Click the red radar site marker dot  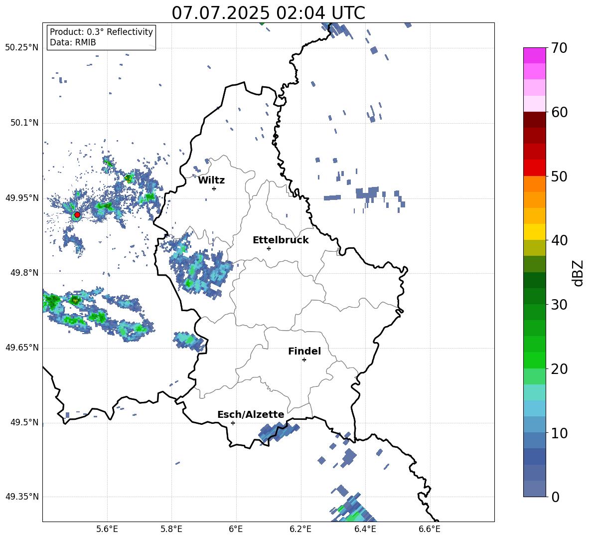coord(77,215)
